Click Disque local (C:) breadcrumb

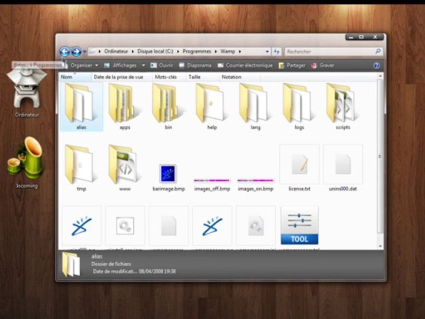coord(155,51)
